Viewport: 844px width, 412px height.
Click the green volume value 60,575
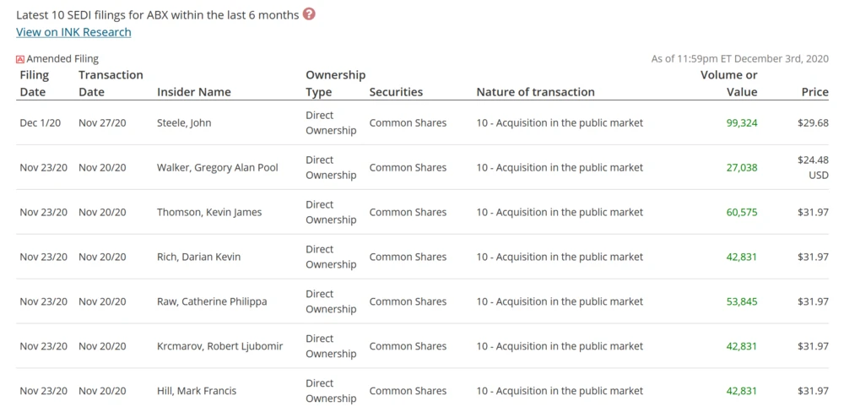[742, 213]
